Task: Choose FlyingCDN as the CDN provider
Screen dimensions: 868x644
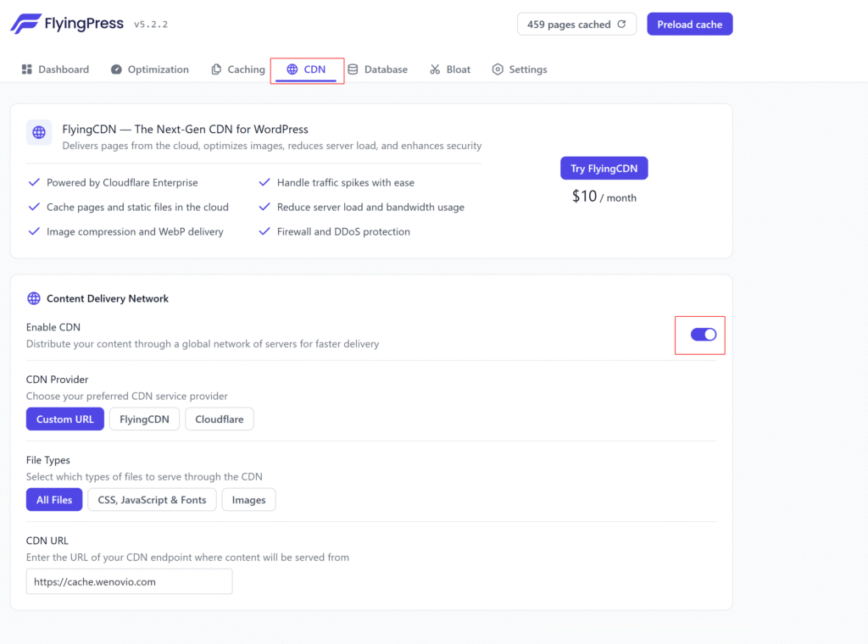Action: 144,419
